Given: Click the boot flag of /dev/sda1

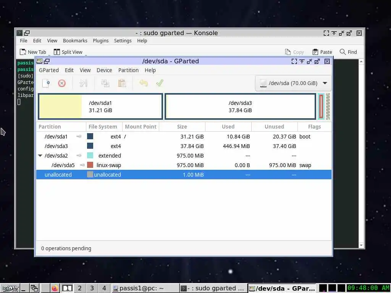Looking at the screenshot, I should tap(305, 137).
